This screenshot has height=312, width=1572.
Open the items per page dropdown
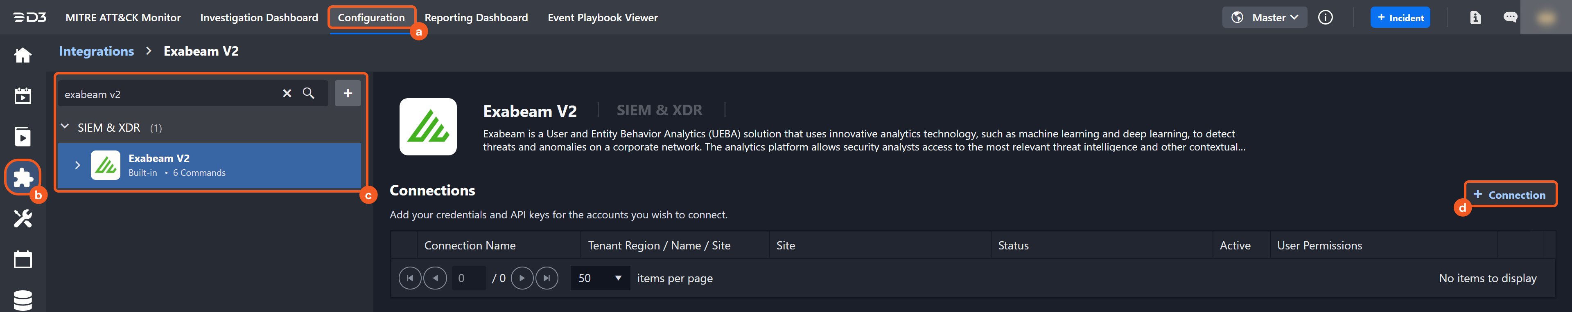(x=600, y=278)
